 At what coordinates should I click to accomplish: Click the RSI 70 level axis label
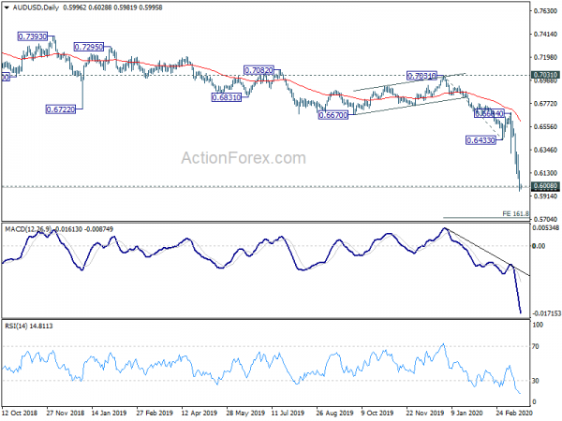point(537,346)
